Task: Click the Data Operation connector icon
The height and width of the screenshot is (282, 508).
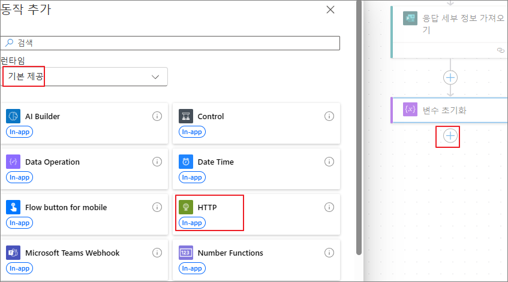Action: 13,162
